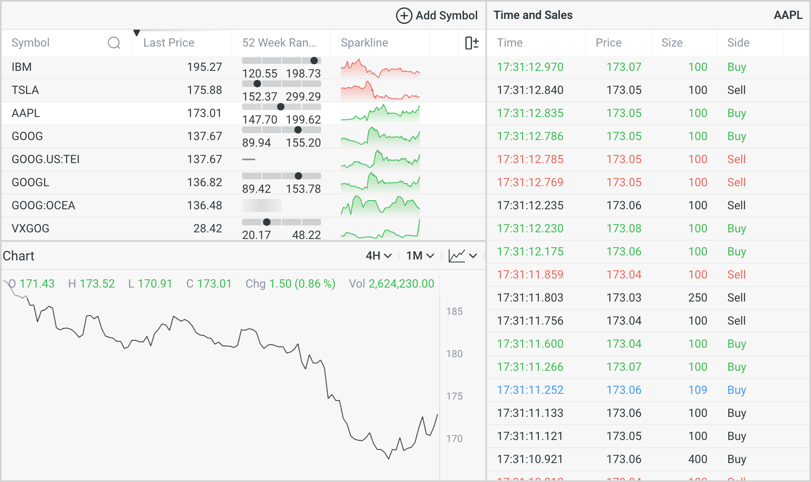Click the Add Symbol button label

tap(447, 16)
